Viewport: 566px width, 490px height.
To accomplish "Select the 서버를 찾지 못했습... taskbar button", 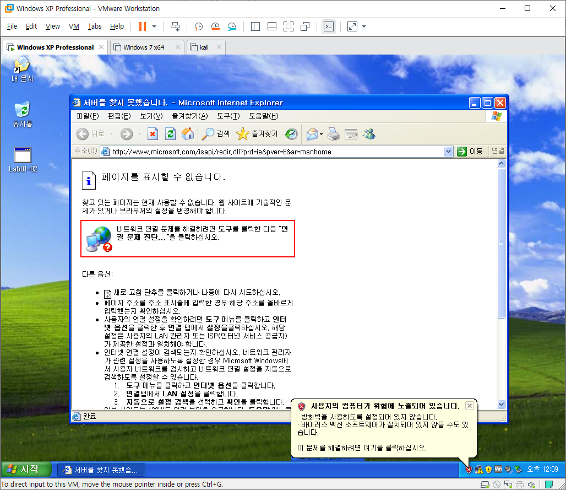I will click(x=101, y=470).
